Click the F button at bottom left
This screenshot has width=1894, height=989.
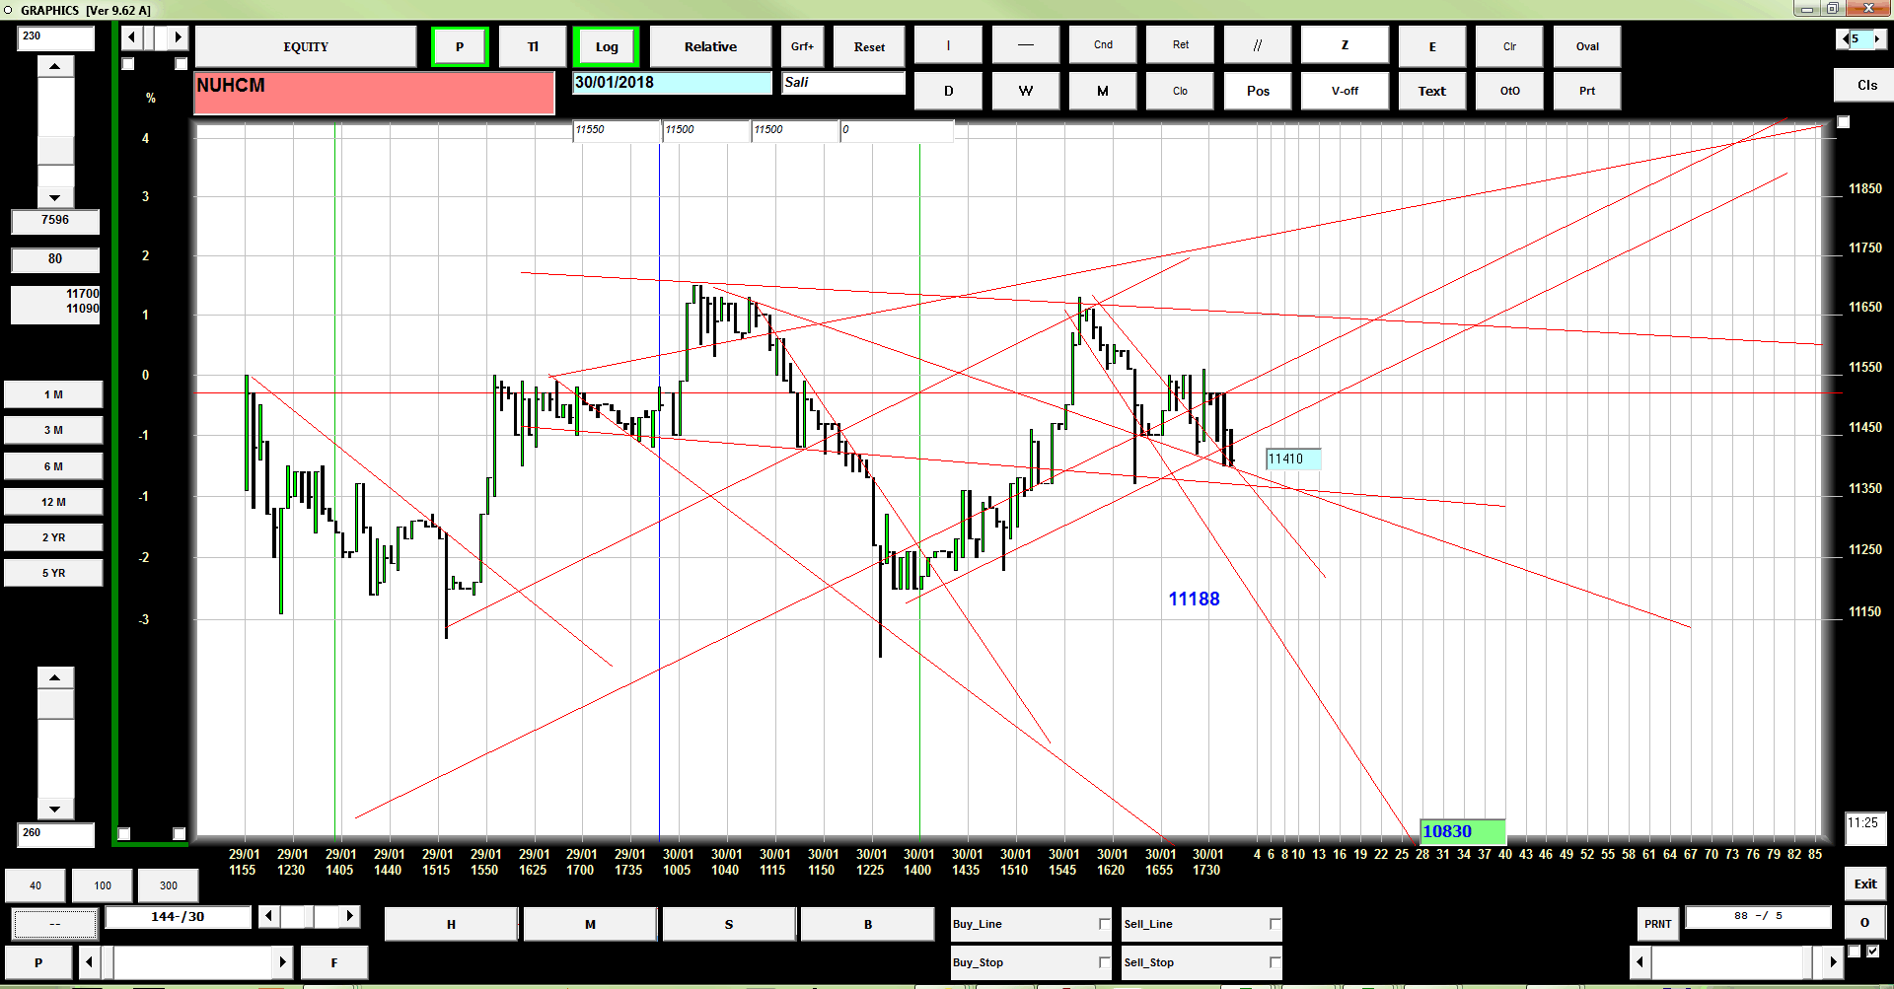pyautogui.click(x=334, y=962)
